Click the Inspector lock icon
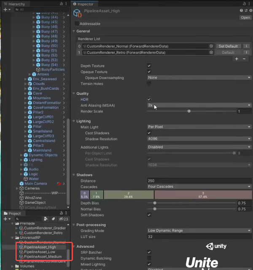The height and width of the screenshot is (270, 253). [244, 4]
